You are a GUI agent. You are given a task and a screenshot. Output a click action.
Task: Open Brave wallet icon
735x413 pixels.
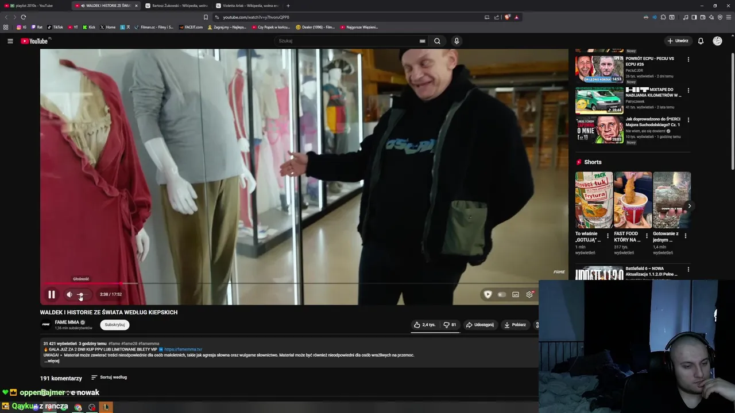tap(703, 17)
